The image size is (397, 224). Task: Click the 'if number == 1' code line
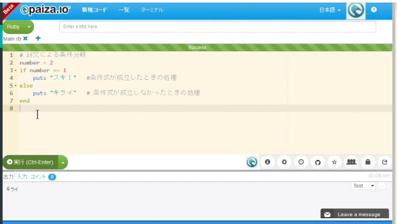pos(43,70)
